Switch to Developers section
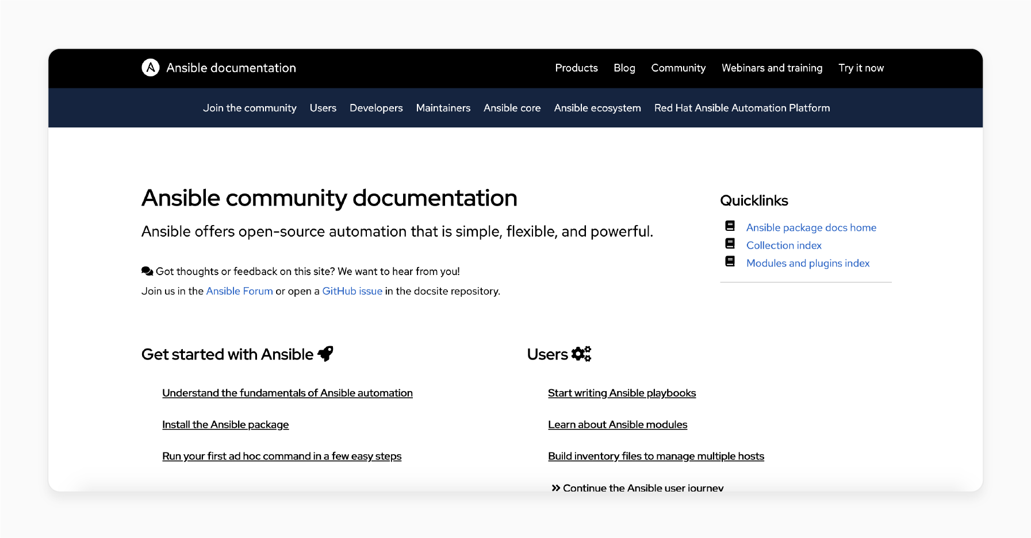This screenshot has height=538, width=1031. pyautogui.click(x=376, y=108)
